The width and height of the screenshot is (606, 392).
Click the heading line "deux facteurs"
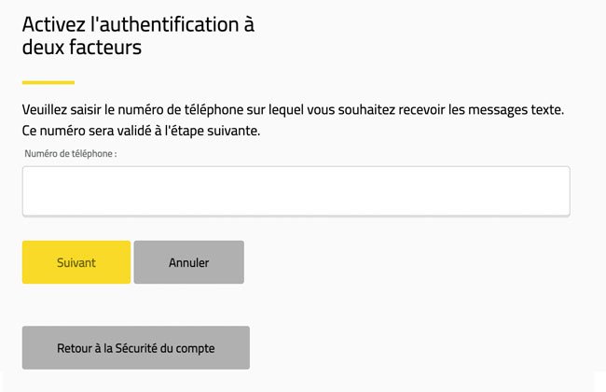82,48
